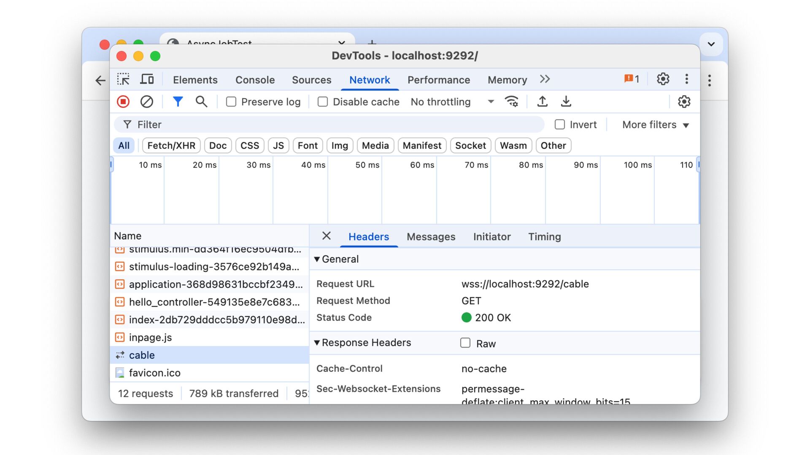The height and width of the screenshot is (455, 810).
Task: Select the Socket filter chip
Action: (470, 145)
